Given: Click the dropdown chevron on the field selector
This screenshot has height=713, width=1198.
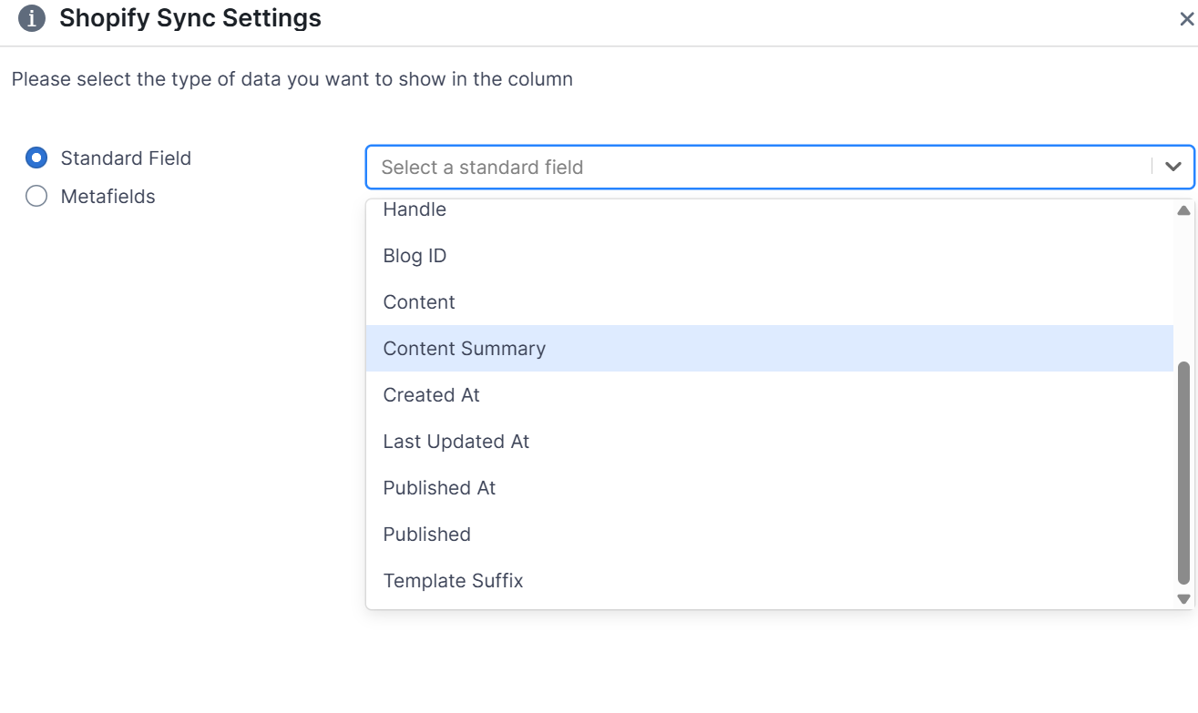Looking at the screenshot, I should [1173, 167].
